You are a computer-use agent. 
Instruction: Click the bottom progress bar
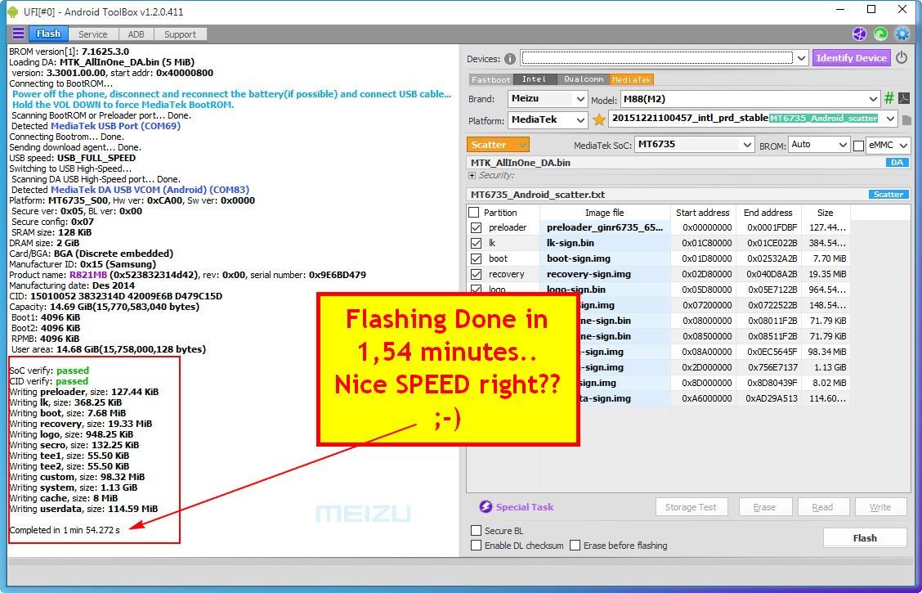460,563
